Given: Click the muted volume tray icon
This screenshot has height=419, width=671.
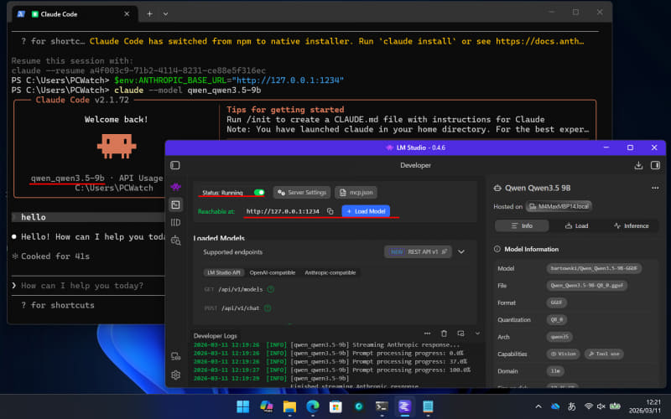Looking at the screenshot, I should tap(601, 406).
